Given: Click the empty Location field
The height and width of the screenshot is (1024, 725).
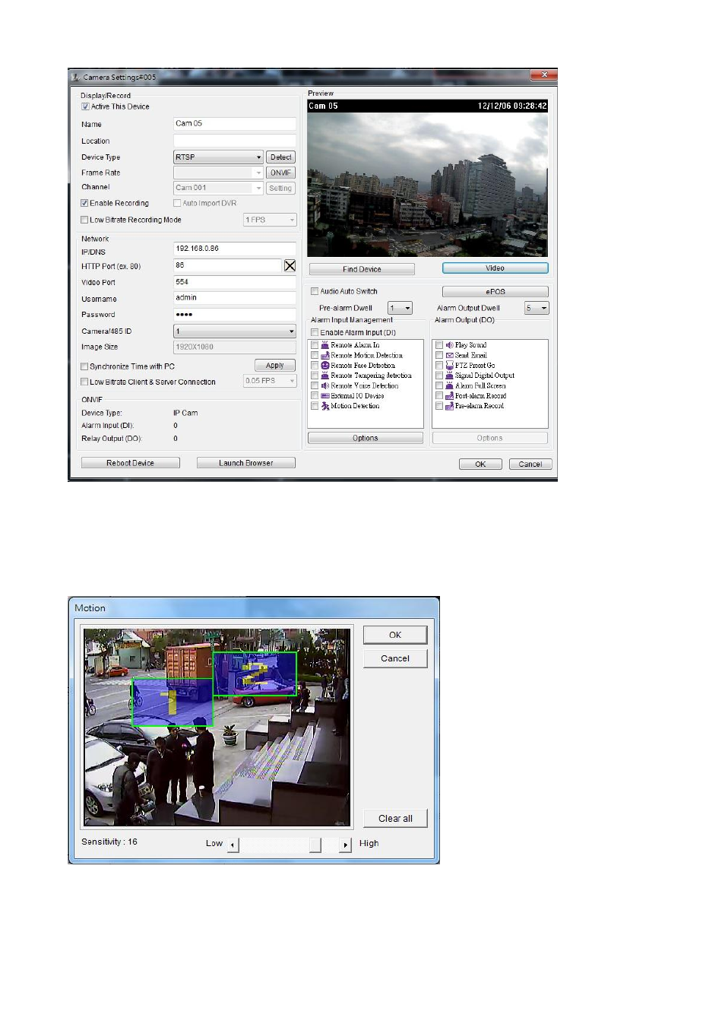Looking at the screenshot, I should click(x=235, y=141).
